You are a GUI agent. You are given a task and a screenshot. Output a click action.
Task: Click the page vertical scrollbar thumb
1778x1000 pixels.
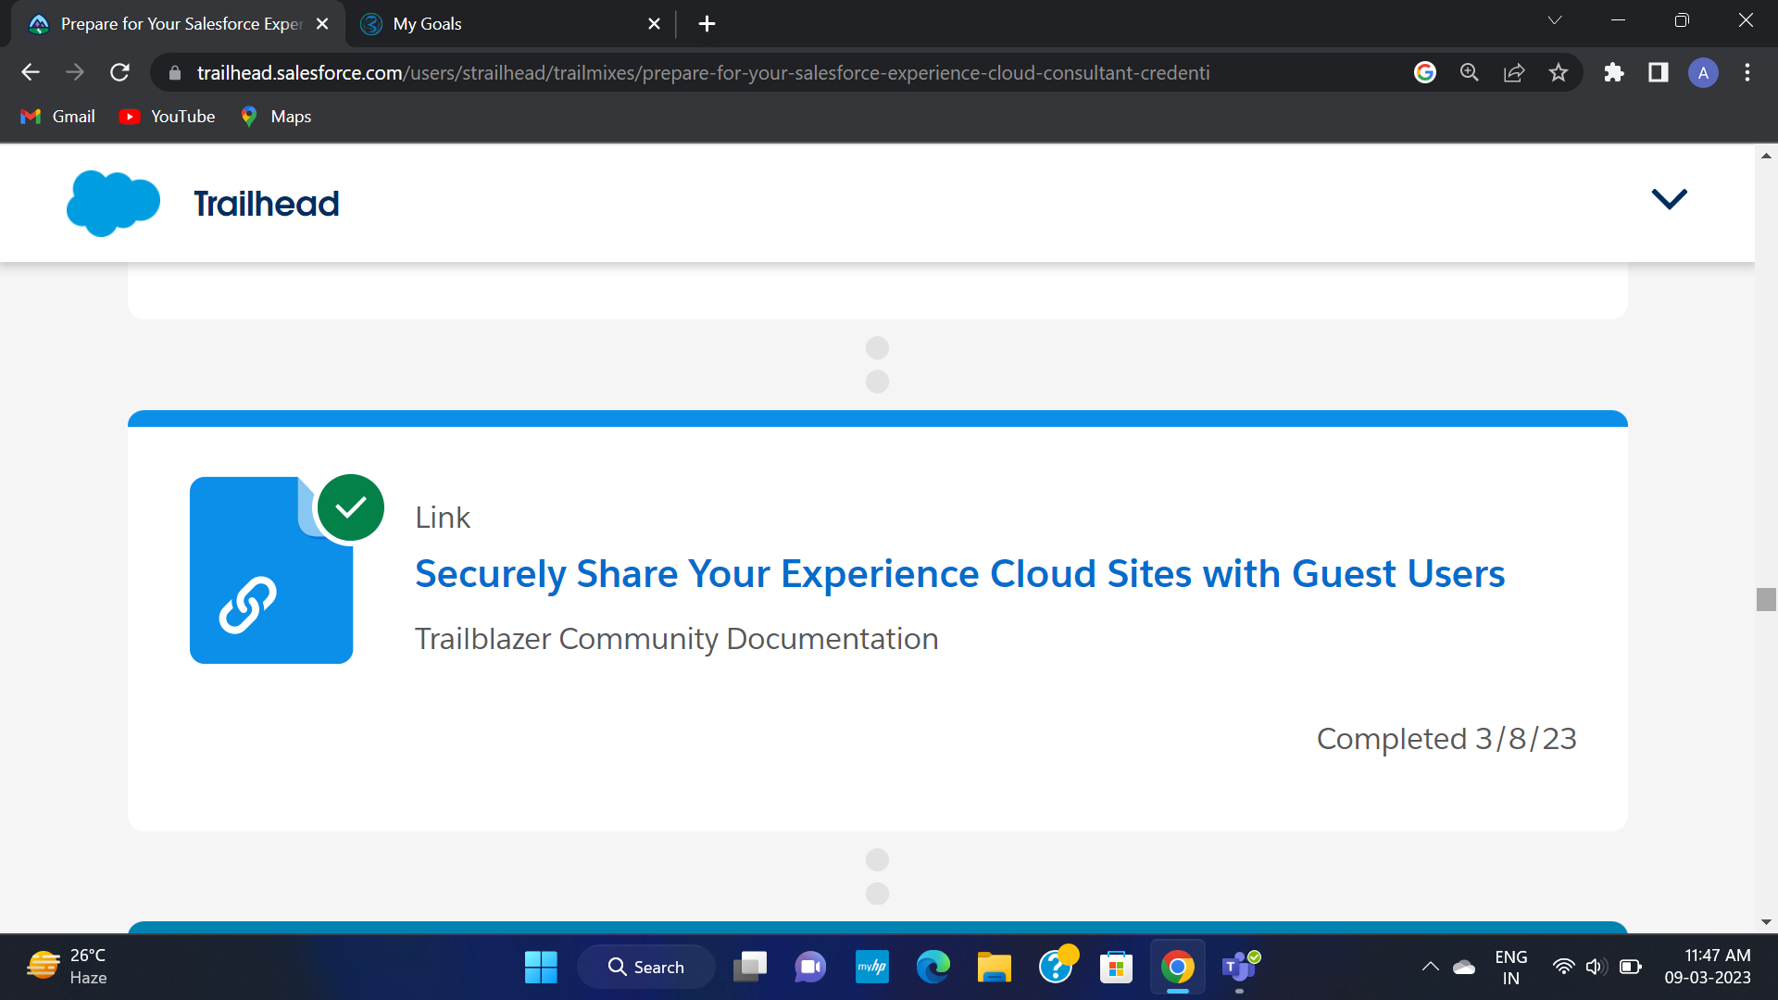click(x=1766, y=599)
